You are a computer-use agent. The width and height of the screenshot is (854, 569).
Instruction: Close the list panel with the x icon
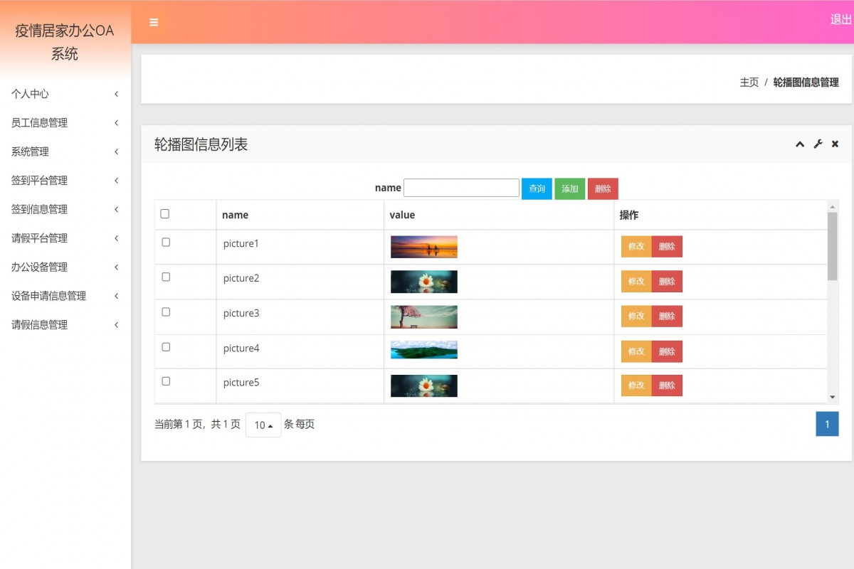(834, 144)
